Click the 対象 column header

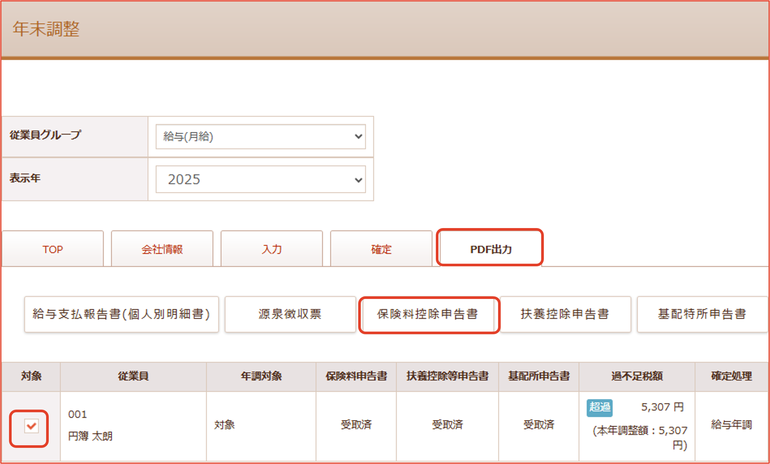click(31, 376)
